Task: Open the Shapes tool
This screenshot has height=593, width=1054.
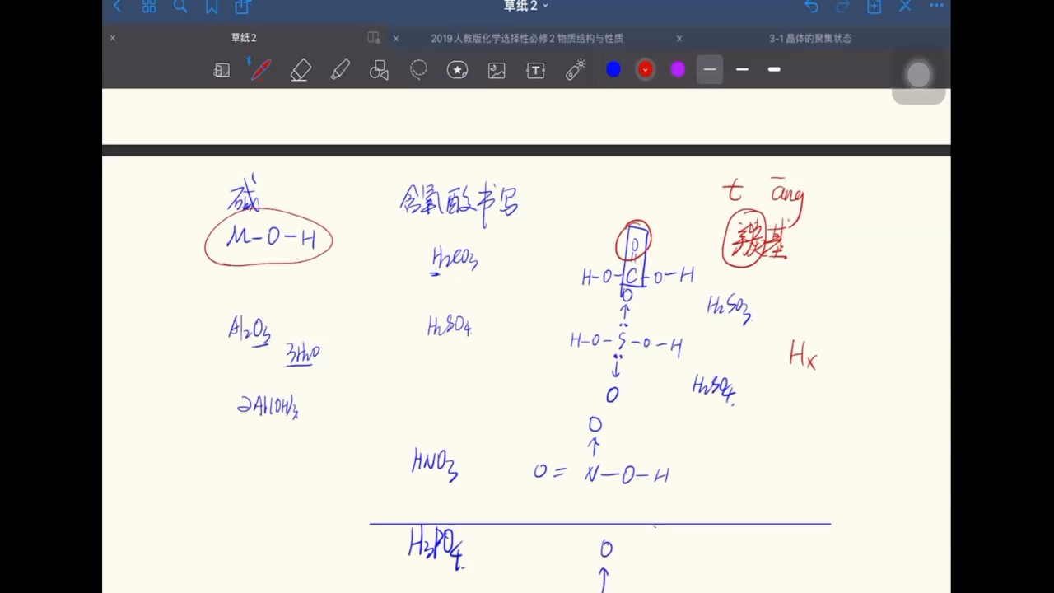Action: coord(379,69)
